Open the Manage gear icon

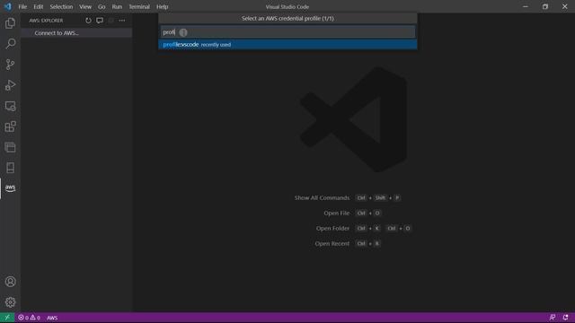coord(10,302)
